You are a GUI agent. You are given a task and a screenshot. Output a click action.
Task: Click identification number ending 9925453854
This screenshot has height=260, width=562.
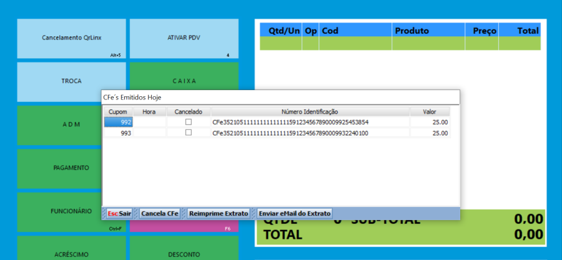click(290, 122)
